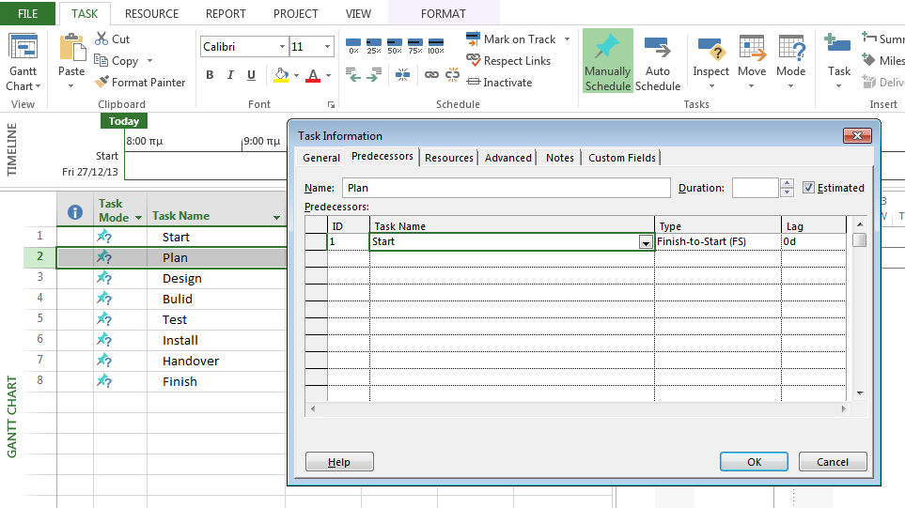Viewport: 905px width, 508px height.
Task: Apply the background fill color bucket
Action: pos(281,75)
